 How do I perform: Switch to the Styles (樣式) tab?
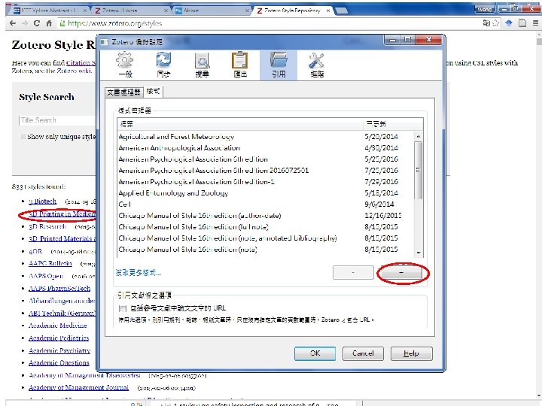click(153, 92)
